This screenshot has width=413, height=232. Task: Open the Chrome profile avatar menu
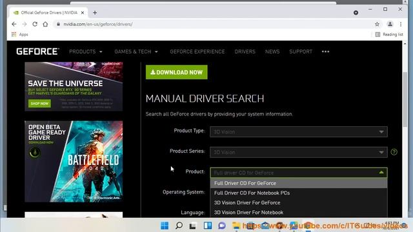(390, 24)
